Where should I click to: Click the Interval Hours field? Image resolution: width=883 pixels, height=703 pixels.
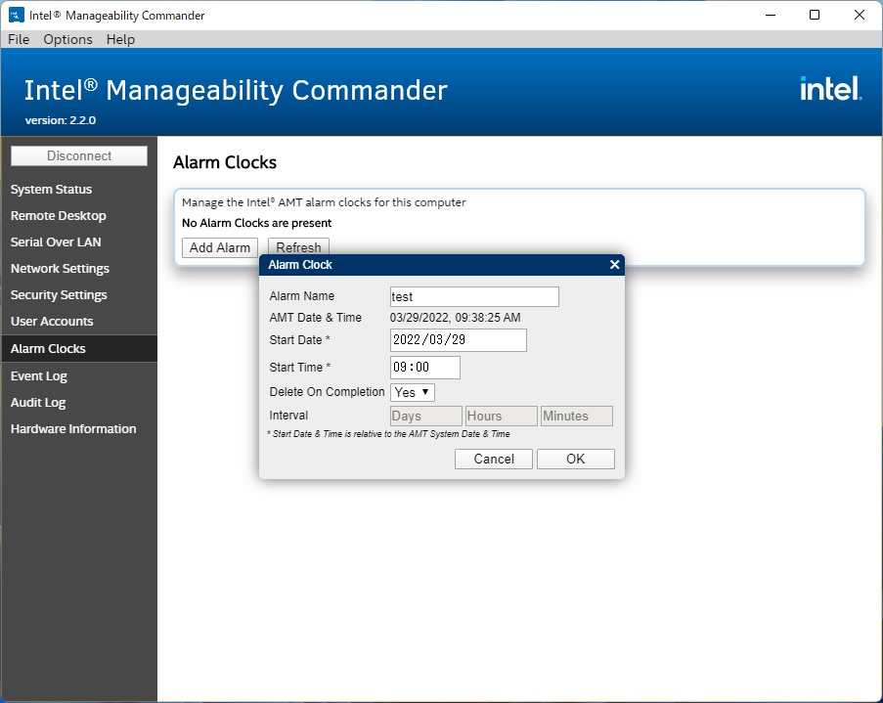pos(502,417)
